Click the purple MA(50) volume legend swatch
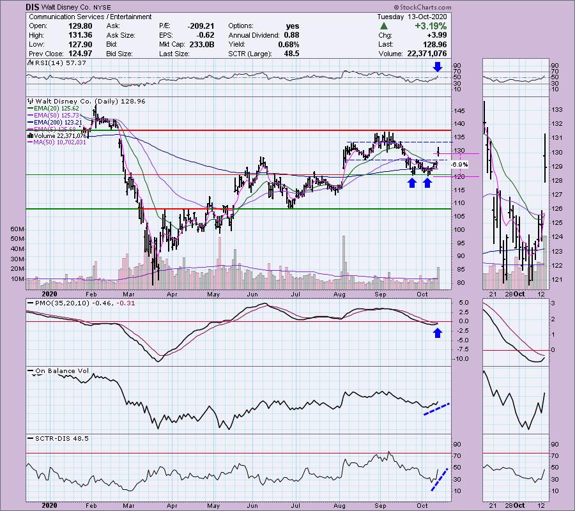 (31, 142)
